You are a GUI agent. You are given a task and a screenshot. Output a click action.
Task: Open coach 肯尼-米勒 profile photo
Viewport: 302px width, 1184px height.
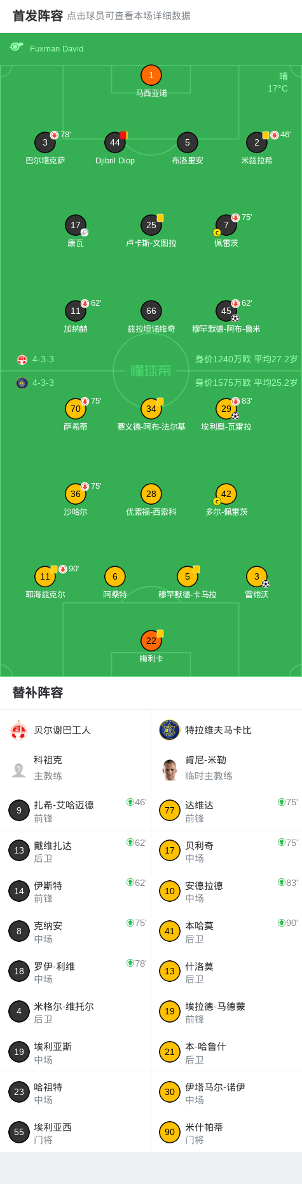click(x=170, y=769)
